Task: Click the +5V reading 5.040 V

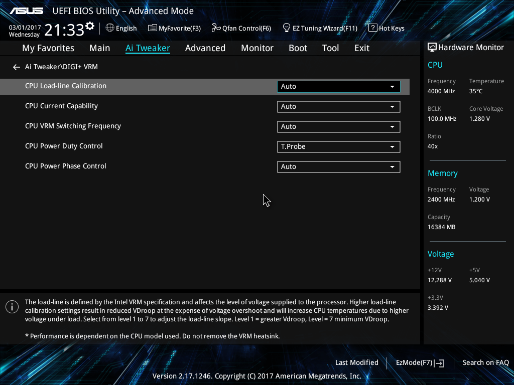Action: click(479, 280)
